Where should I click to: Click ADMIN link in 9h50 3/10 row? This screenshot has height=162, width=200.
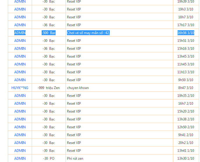point(20,80)
